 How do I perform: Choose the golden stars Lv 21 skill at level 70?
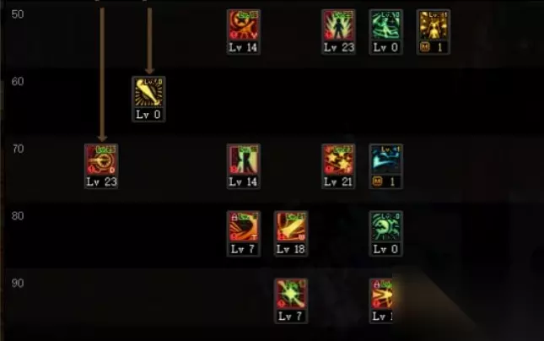pyautogui.click(x=338, y=160)
